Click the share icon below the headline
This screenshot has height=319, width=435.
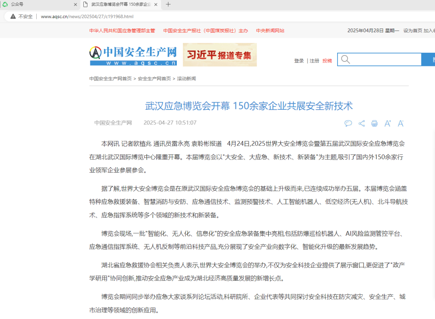point(361,123)
